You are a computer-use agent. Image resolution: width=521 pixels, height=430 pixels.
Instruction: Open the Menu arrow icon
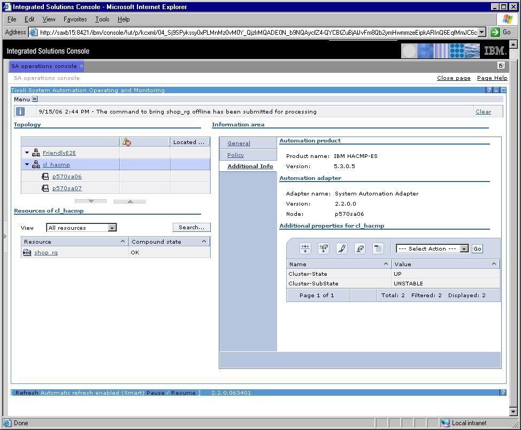[x=35, y=99]
